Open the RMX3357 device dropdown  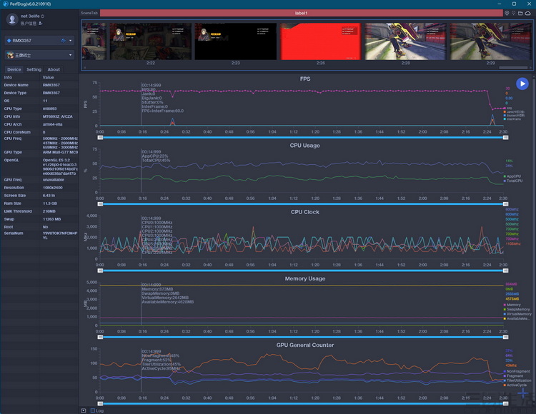[71, 40]
